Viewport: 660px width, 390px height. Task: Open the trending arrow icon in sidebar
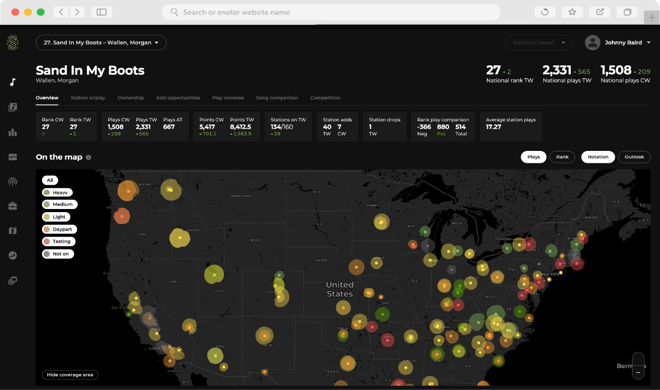(12, 256)
